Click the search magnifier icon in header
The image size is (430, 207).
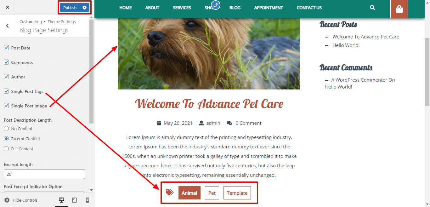point(372,8)
